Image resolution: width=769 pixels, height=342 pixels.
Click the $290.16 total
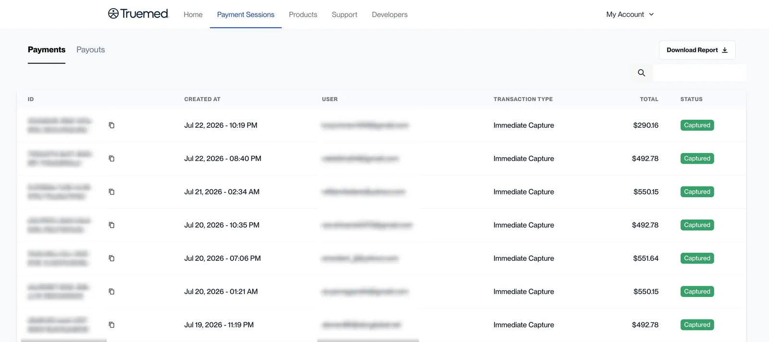pos(645,125)
